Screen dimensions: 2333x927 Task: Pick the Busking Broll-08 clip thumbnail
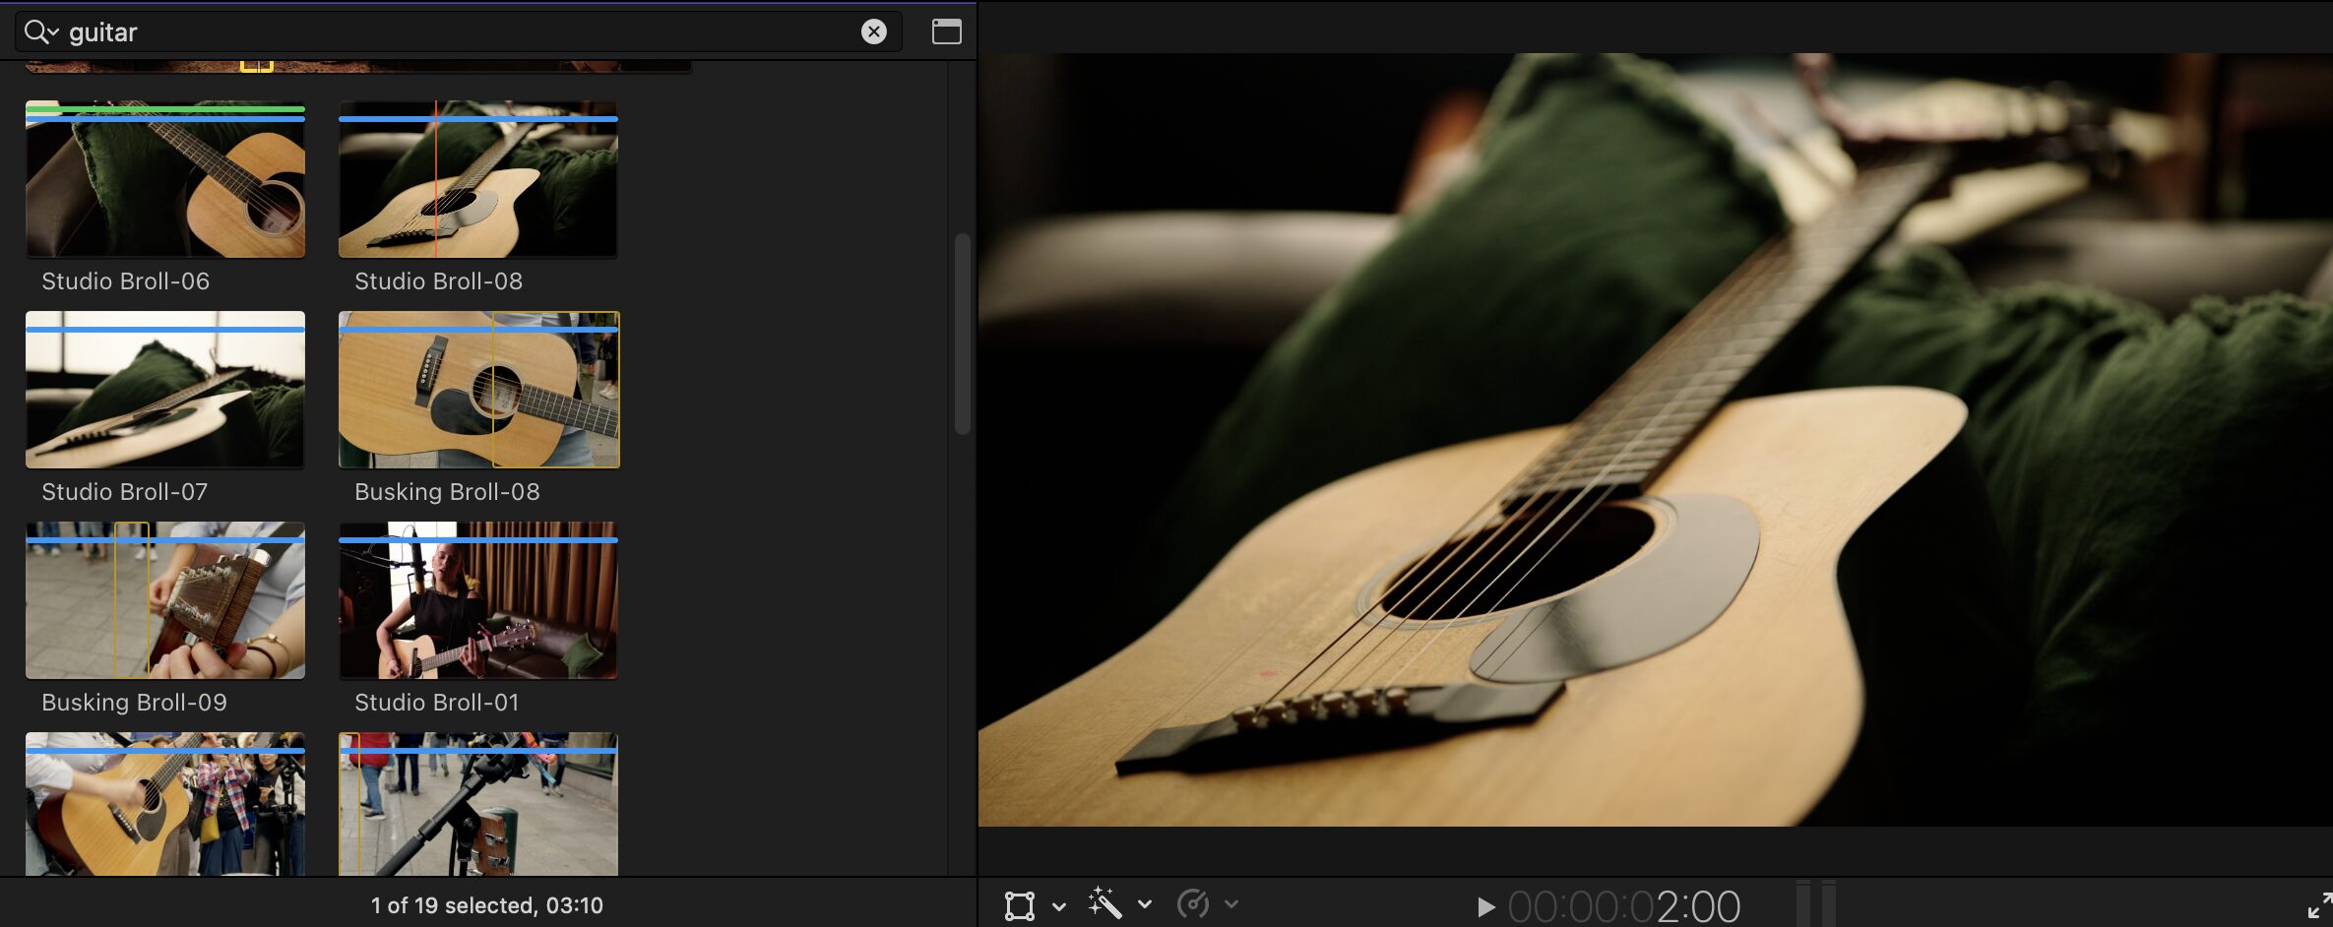478,391
